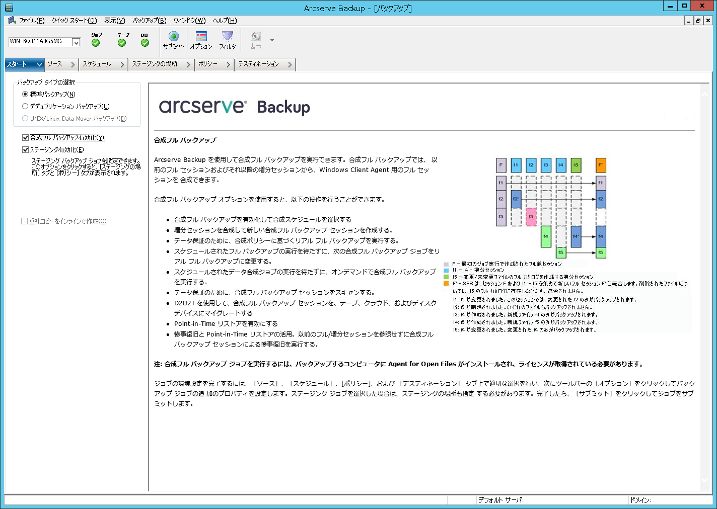This screenshot has width=717, height=509.
Task: Open the バックアップ(B) menu
Action: click(149, 21)
